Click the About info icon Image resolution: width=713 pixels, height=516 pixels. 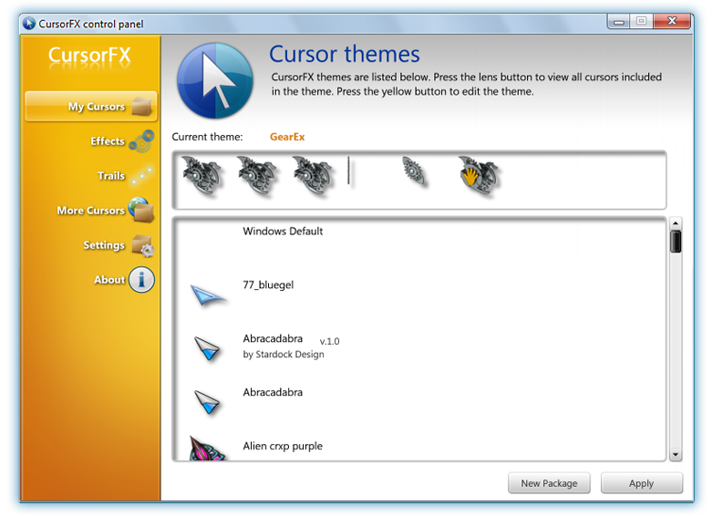pyautogui.click(x=141, y=280)
